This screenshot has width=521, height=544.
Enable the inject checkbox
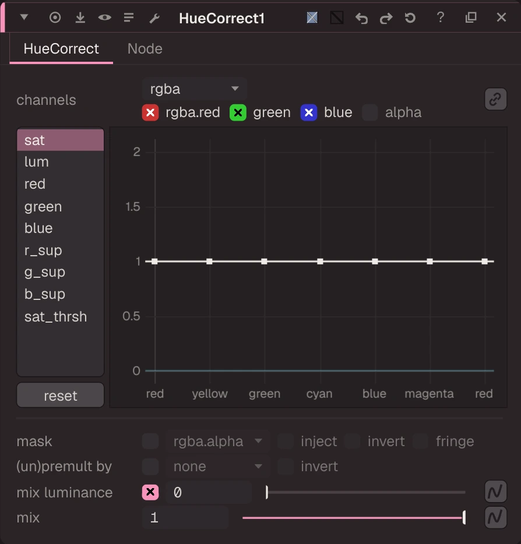(x=286, y=441)
